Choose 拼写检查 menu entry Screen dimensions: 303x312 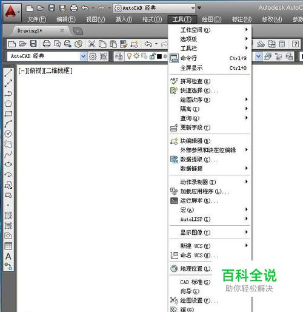click(210, 81)
